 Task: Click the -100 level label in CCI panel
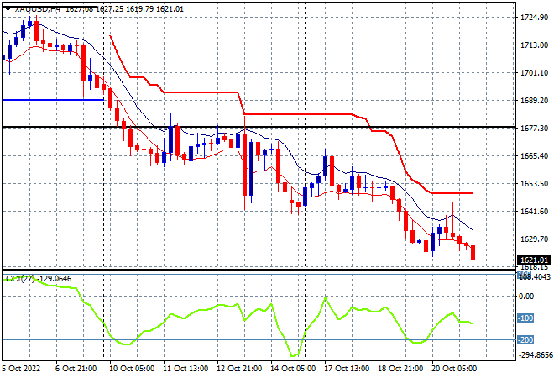coord(525,318)
